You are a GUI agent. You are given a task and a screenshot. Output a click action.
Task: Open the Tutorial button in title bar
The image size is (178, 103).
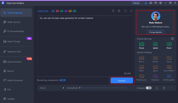pos(136,3)
